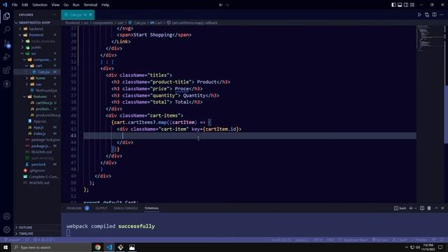The height and width of the screenshot is (252, 448).
Task: Open Google Chrome from the taskbar
Action: tap(98, 247)
